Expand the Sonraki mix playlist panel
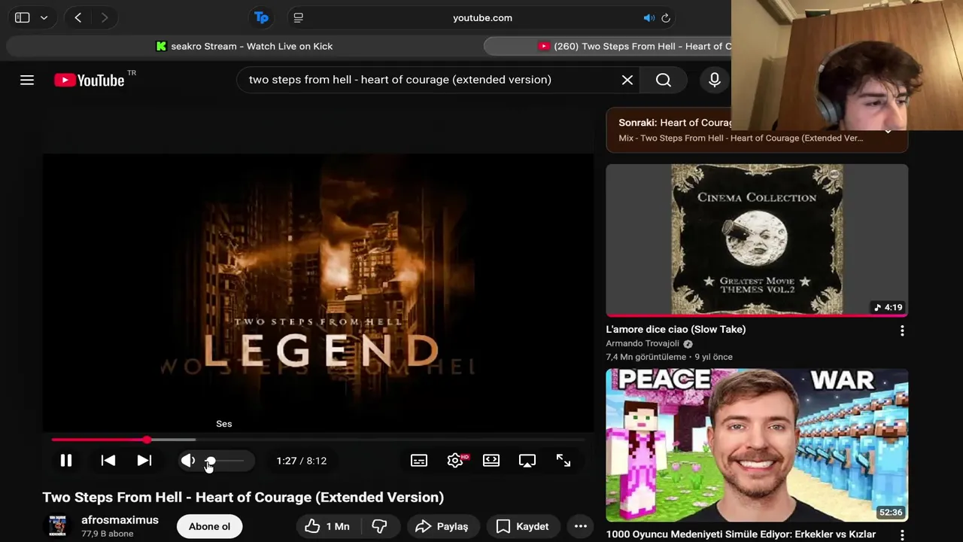Viewport: 963px width, 542px height. coord(889,132)
